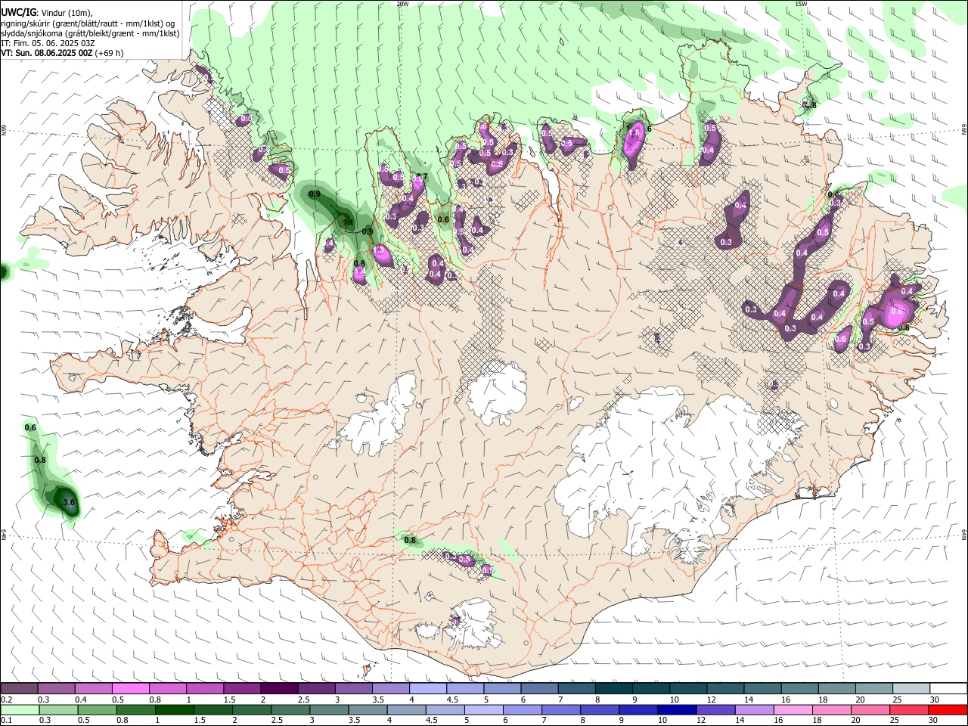Click the '1.8' value on the map
The image size is (968, 726).
coord(635,132)
